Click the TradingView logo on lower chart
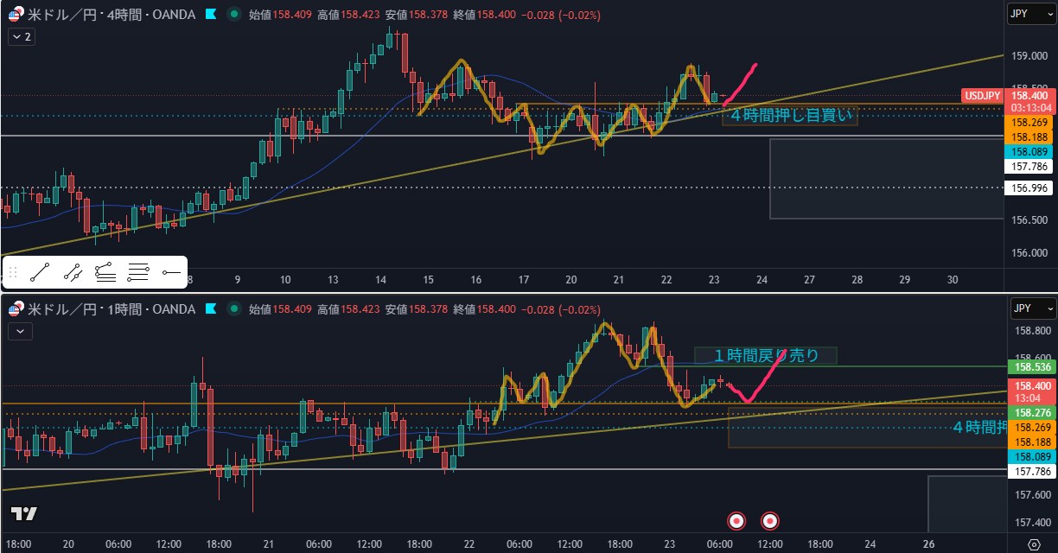The height and width of the screenshot is (553, 1058). [24, 514]
